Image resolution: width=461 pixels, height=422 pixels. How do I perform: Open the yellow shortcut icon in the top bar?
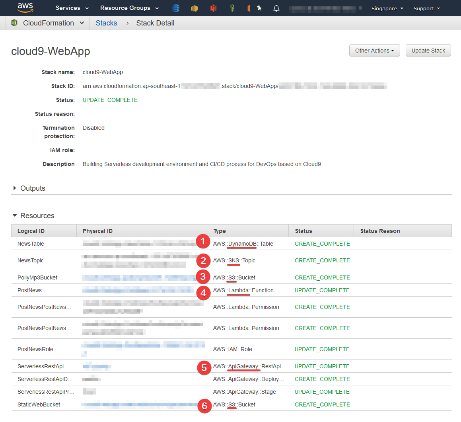pyautogui.click(x=195, y=8)
